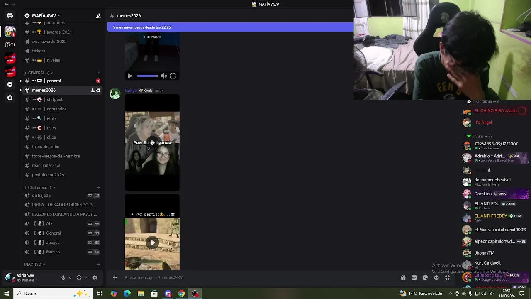Screen dimensions: 531x299
Task: Create invite for memes2026 channel
Action: pyautogui.click(x=93, y=90)
